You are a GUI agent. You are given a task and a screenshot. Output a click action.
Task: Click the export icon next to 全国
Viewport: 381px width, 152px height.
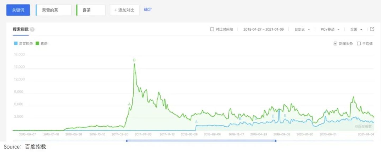[x=372, y=29]
